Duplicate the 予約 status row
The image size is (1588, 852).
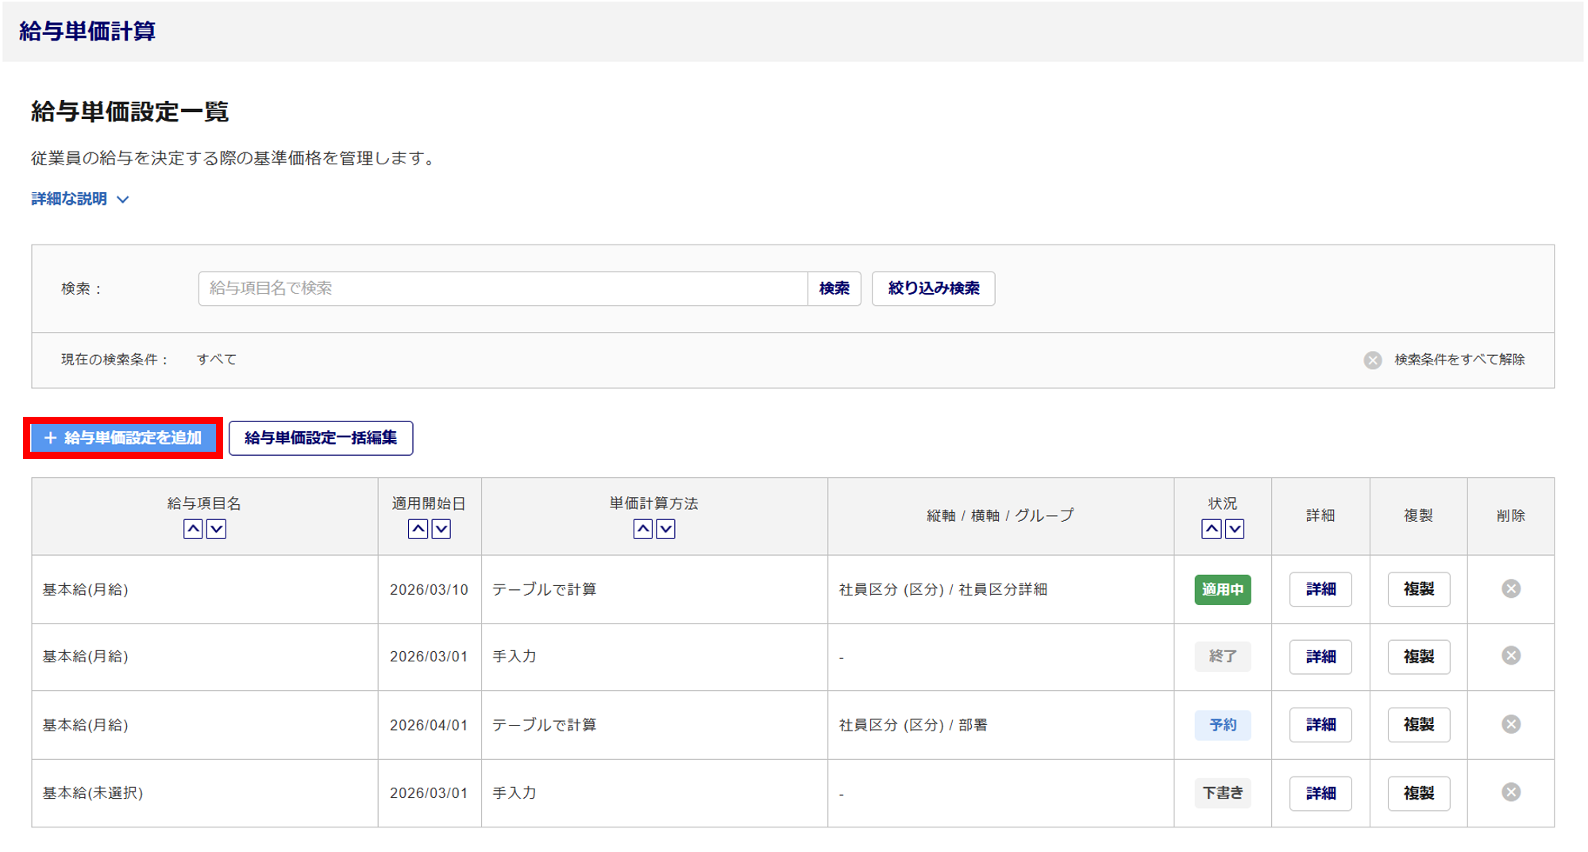coord(1418,724)
